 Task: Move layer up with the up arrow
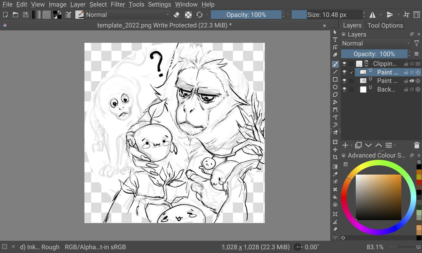coord(378,145)
